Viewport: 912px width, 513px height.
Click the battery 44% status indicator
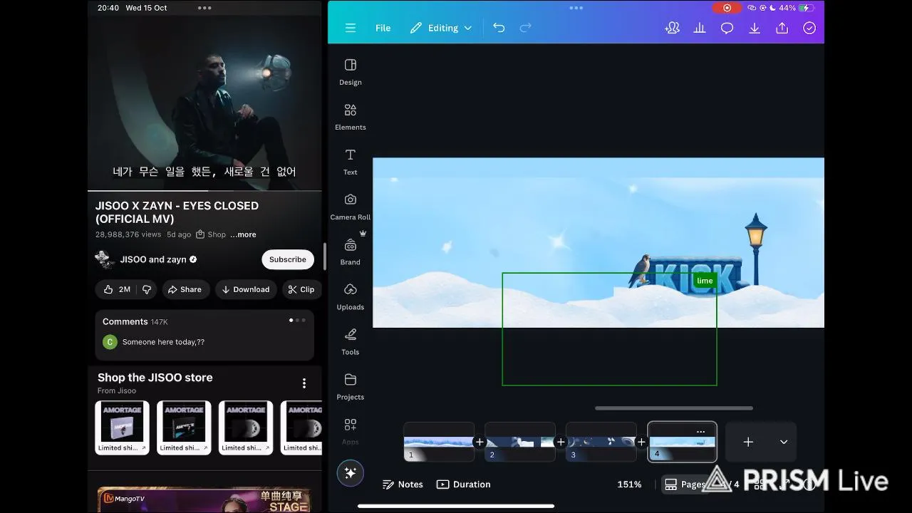point(796,8)
